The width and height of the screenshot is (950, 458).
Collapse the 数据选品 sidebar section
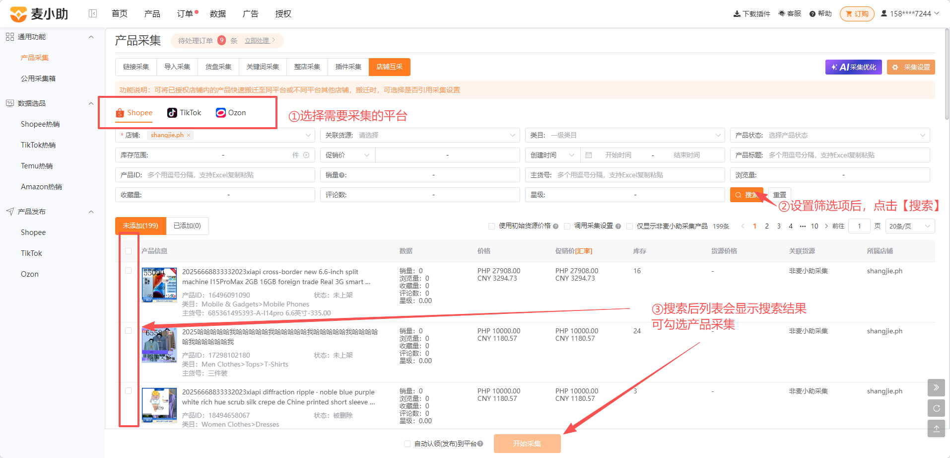pyautogui.click(x=91, y=103)
